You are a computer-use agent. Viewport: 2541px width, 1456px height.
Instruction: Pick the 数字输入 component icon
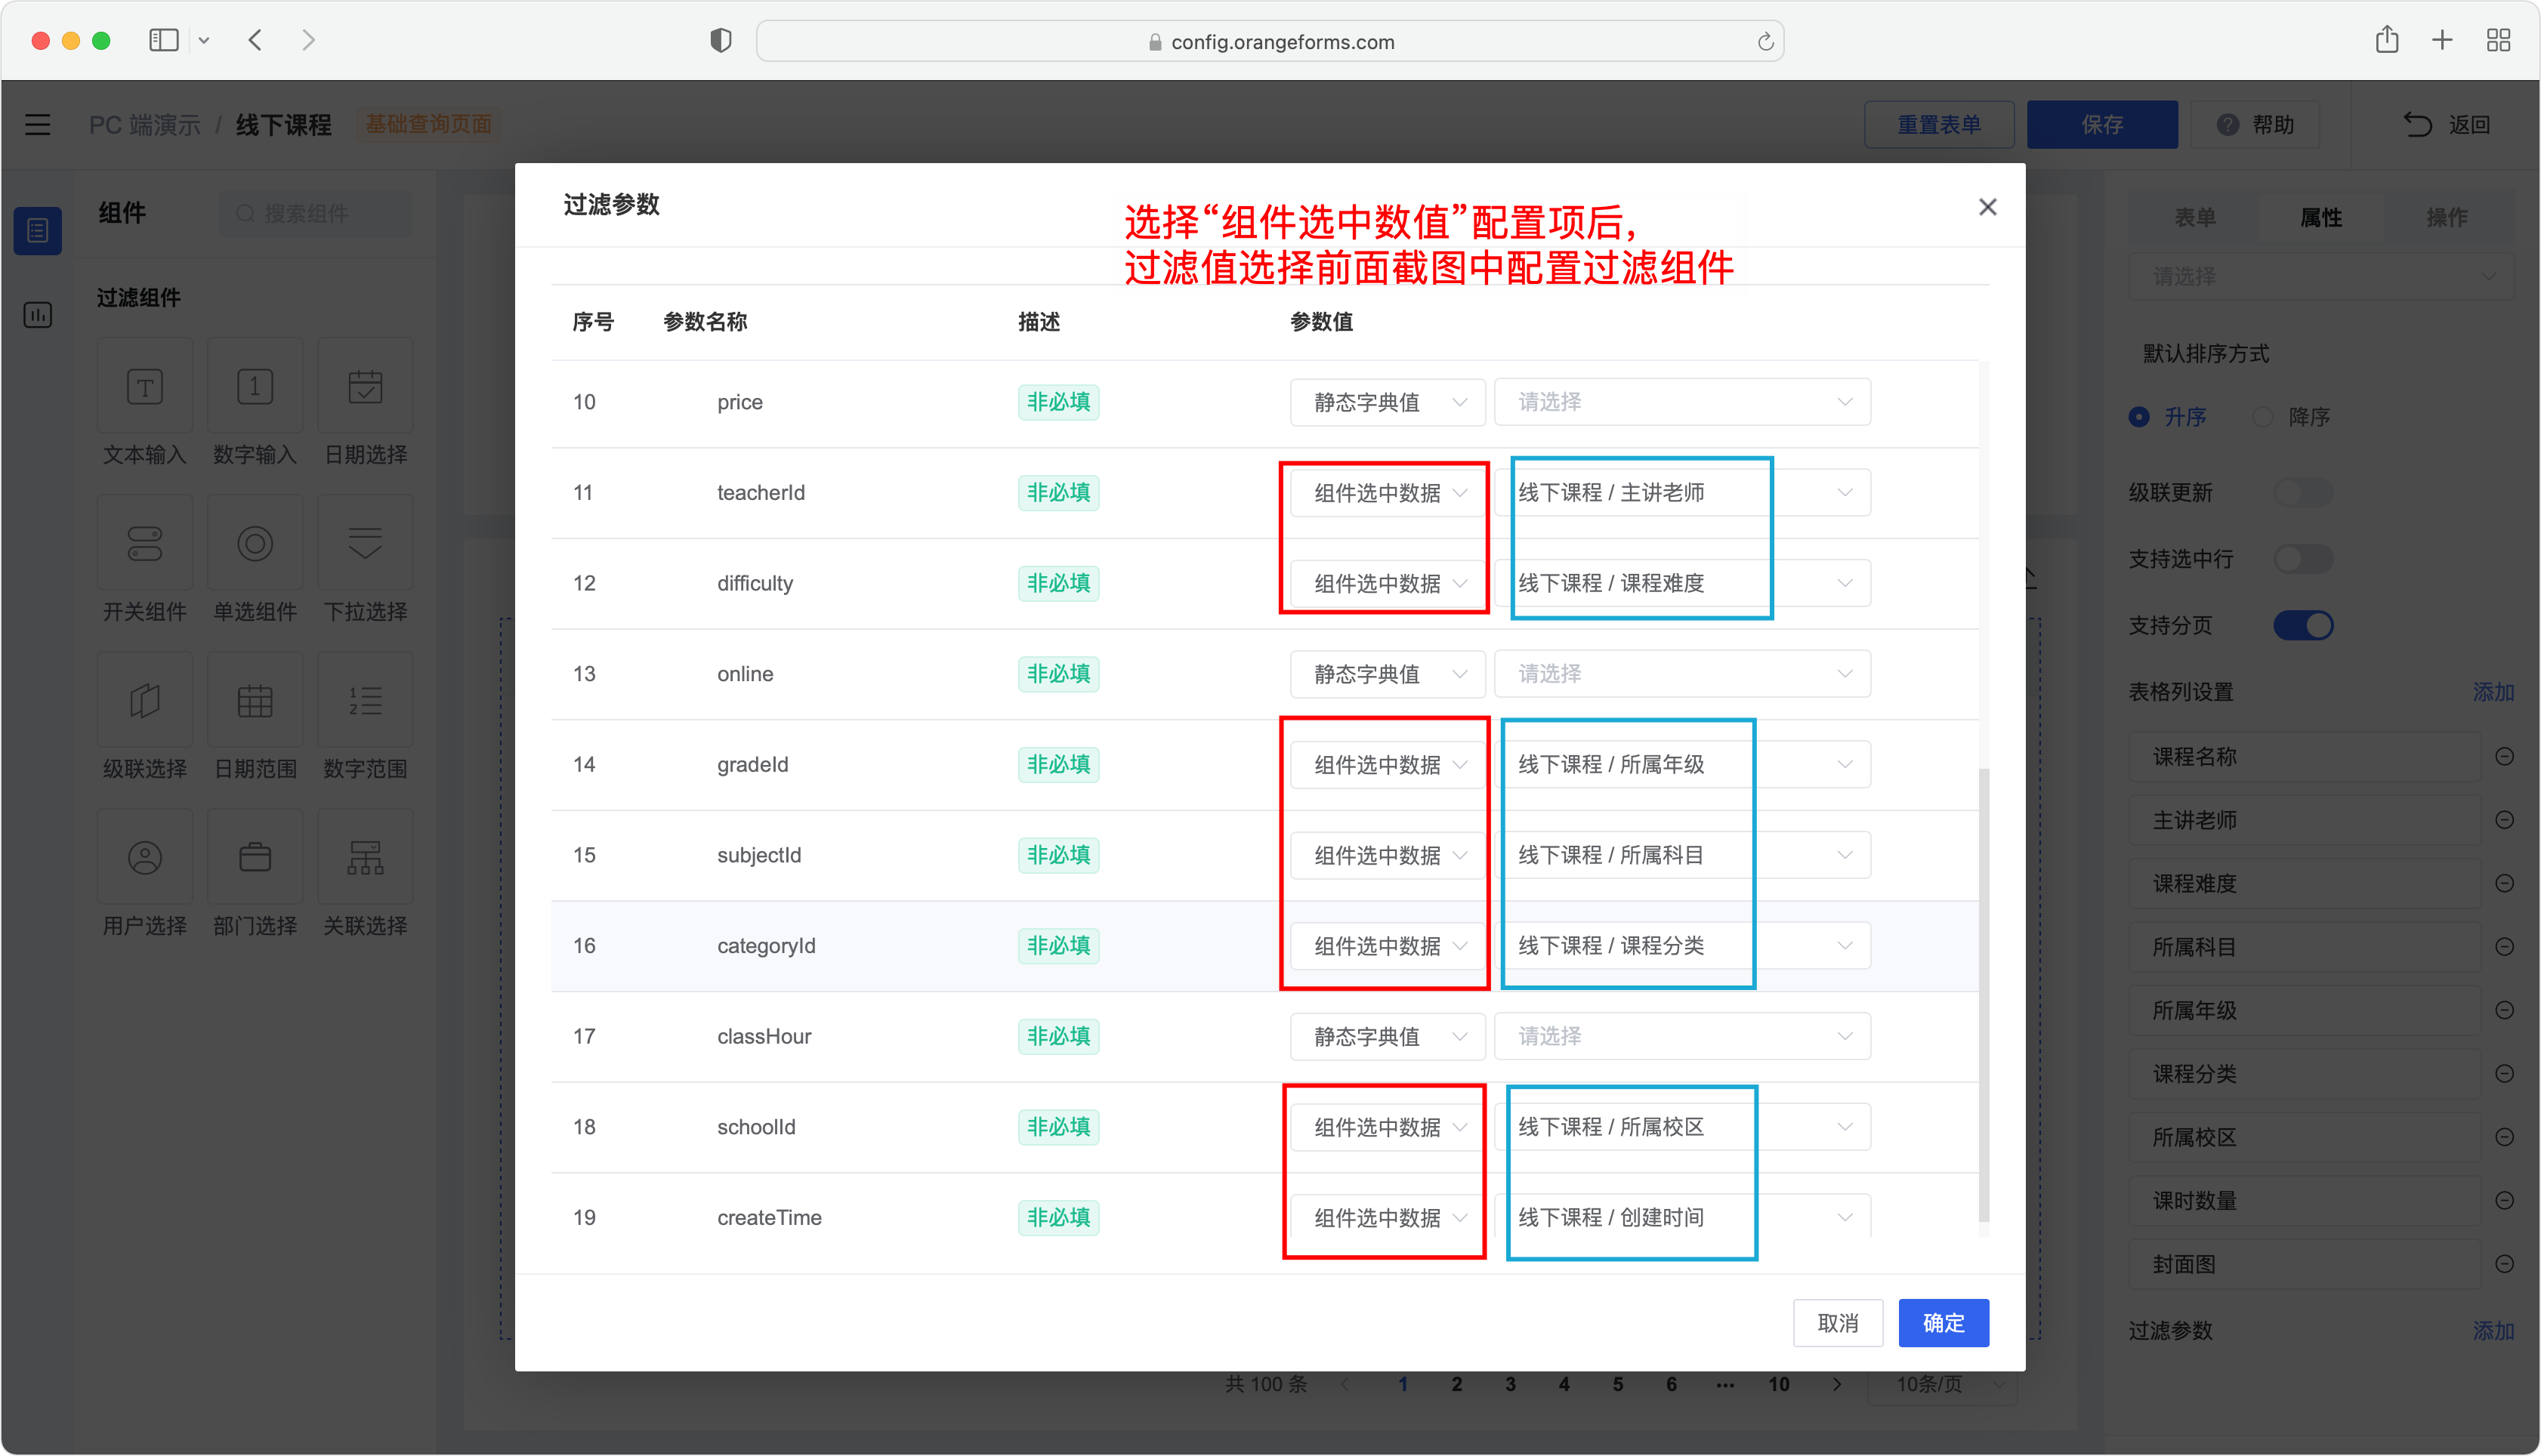pyautogui.click(x=255, y=386)
